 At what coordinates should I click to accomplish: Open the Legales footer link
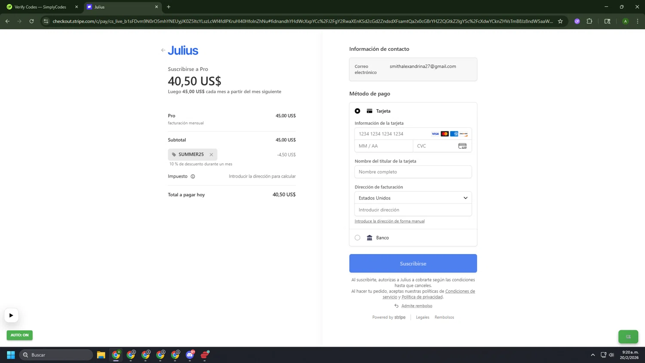[422, 317]
